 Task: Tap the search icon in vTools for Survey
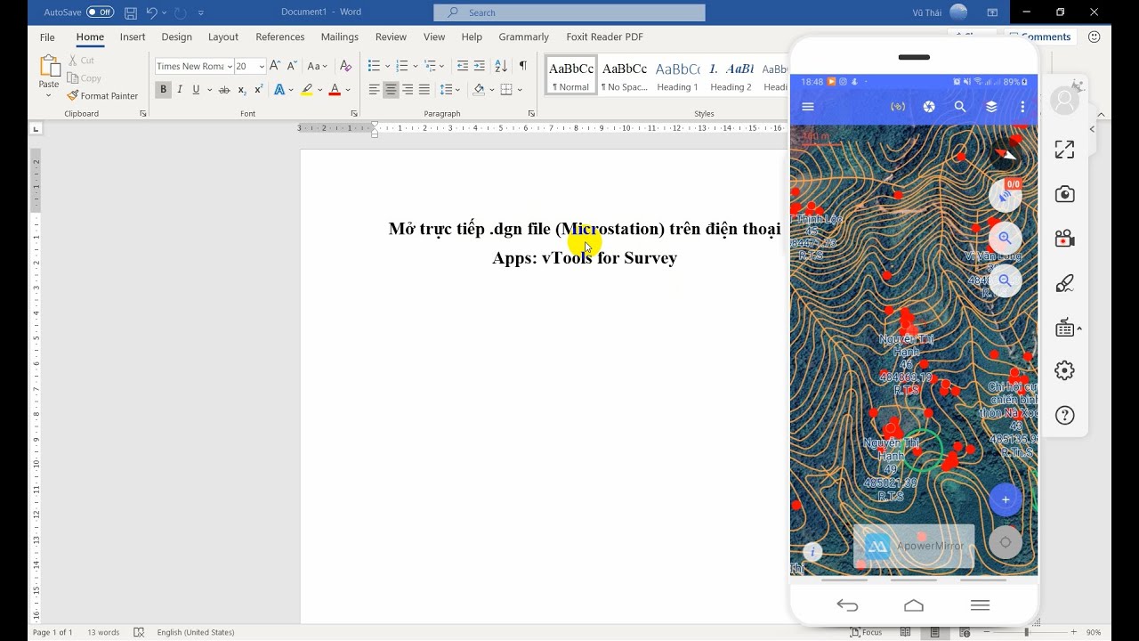point(961,106)
